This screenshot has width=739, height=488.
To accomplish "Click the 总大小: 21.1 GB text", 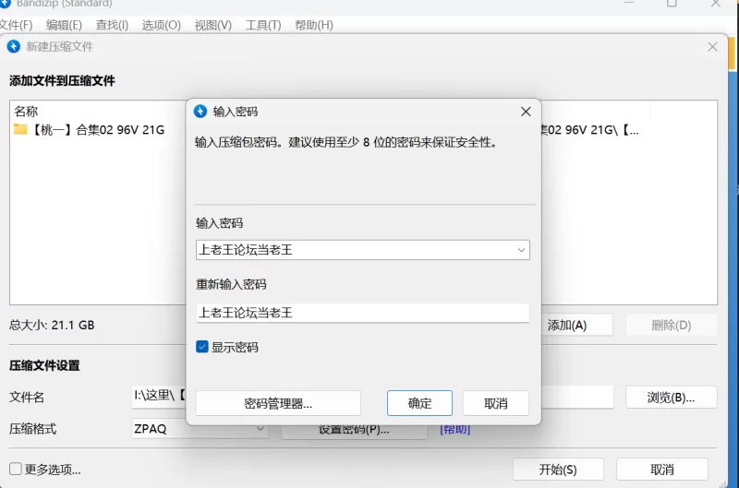I will pyautogui.click(x=52, y=325).
